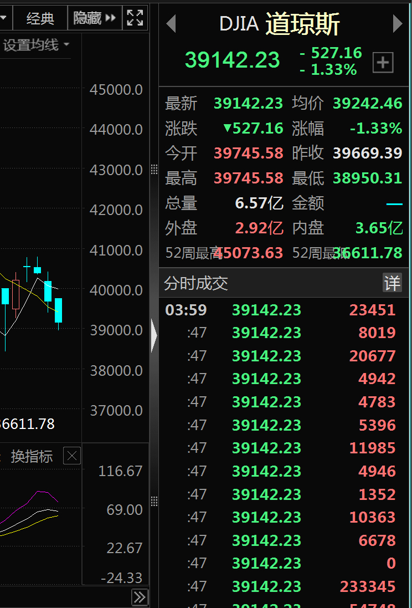Click the red hollow candlestick on chart
The width and height of the screenshot is (412, 608).
[16, 294]
